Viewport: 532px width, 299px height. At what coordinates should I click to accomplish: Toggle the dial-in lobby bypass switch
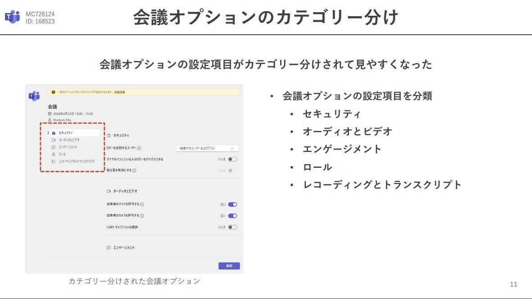[232, 159]
